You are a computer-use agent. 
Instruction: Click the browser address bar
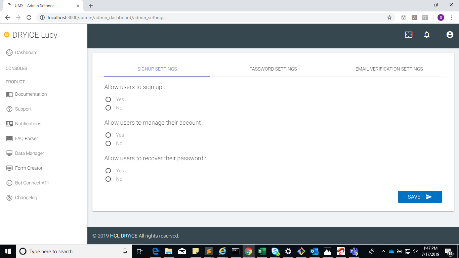tap(215, 17)
